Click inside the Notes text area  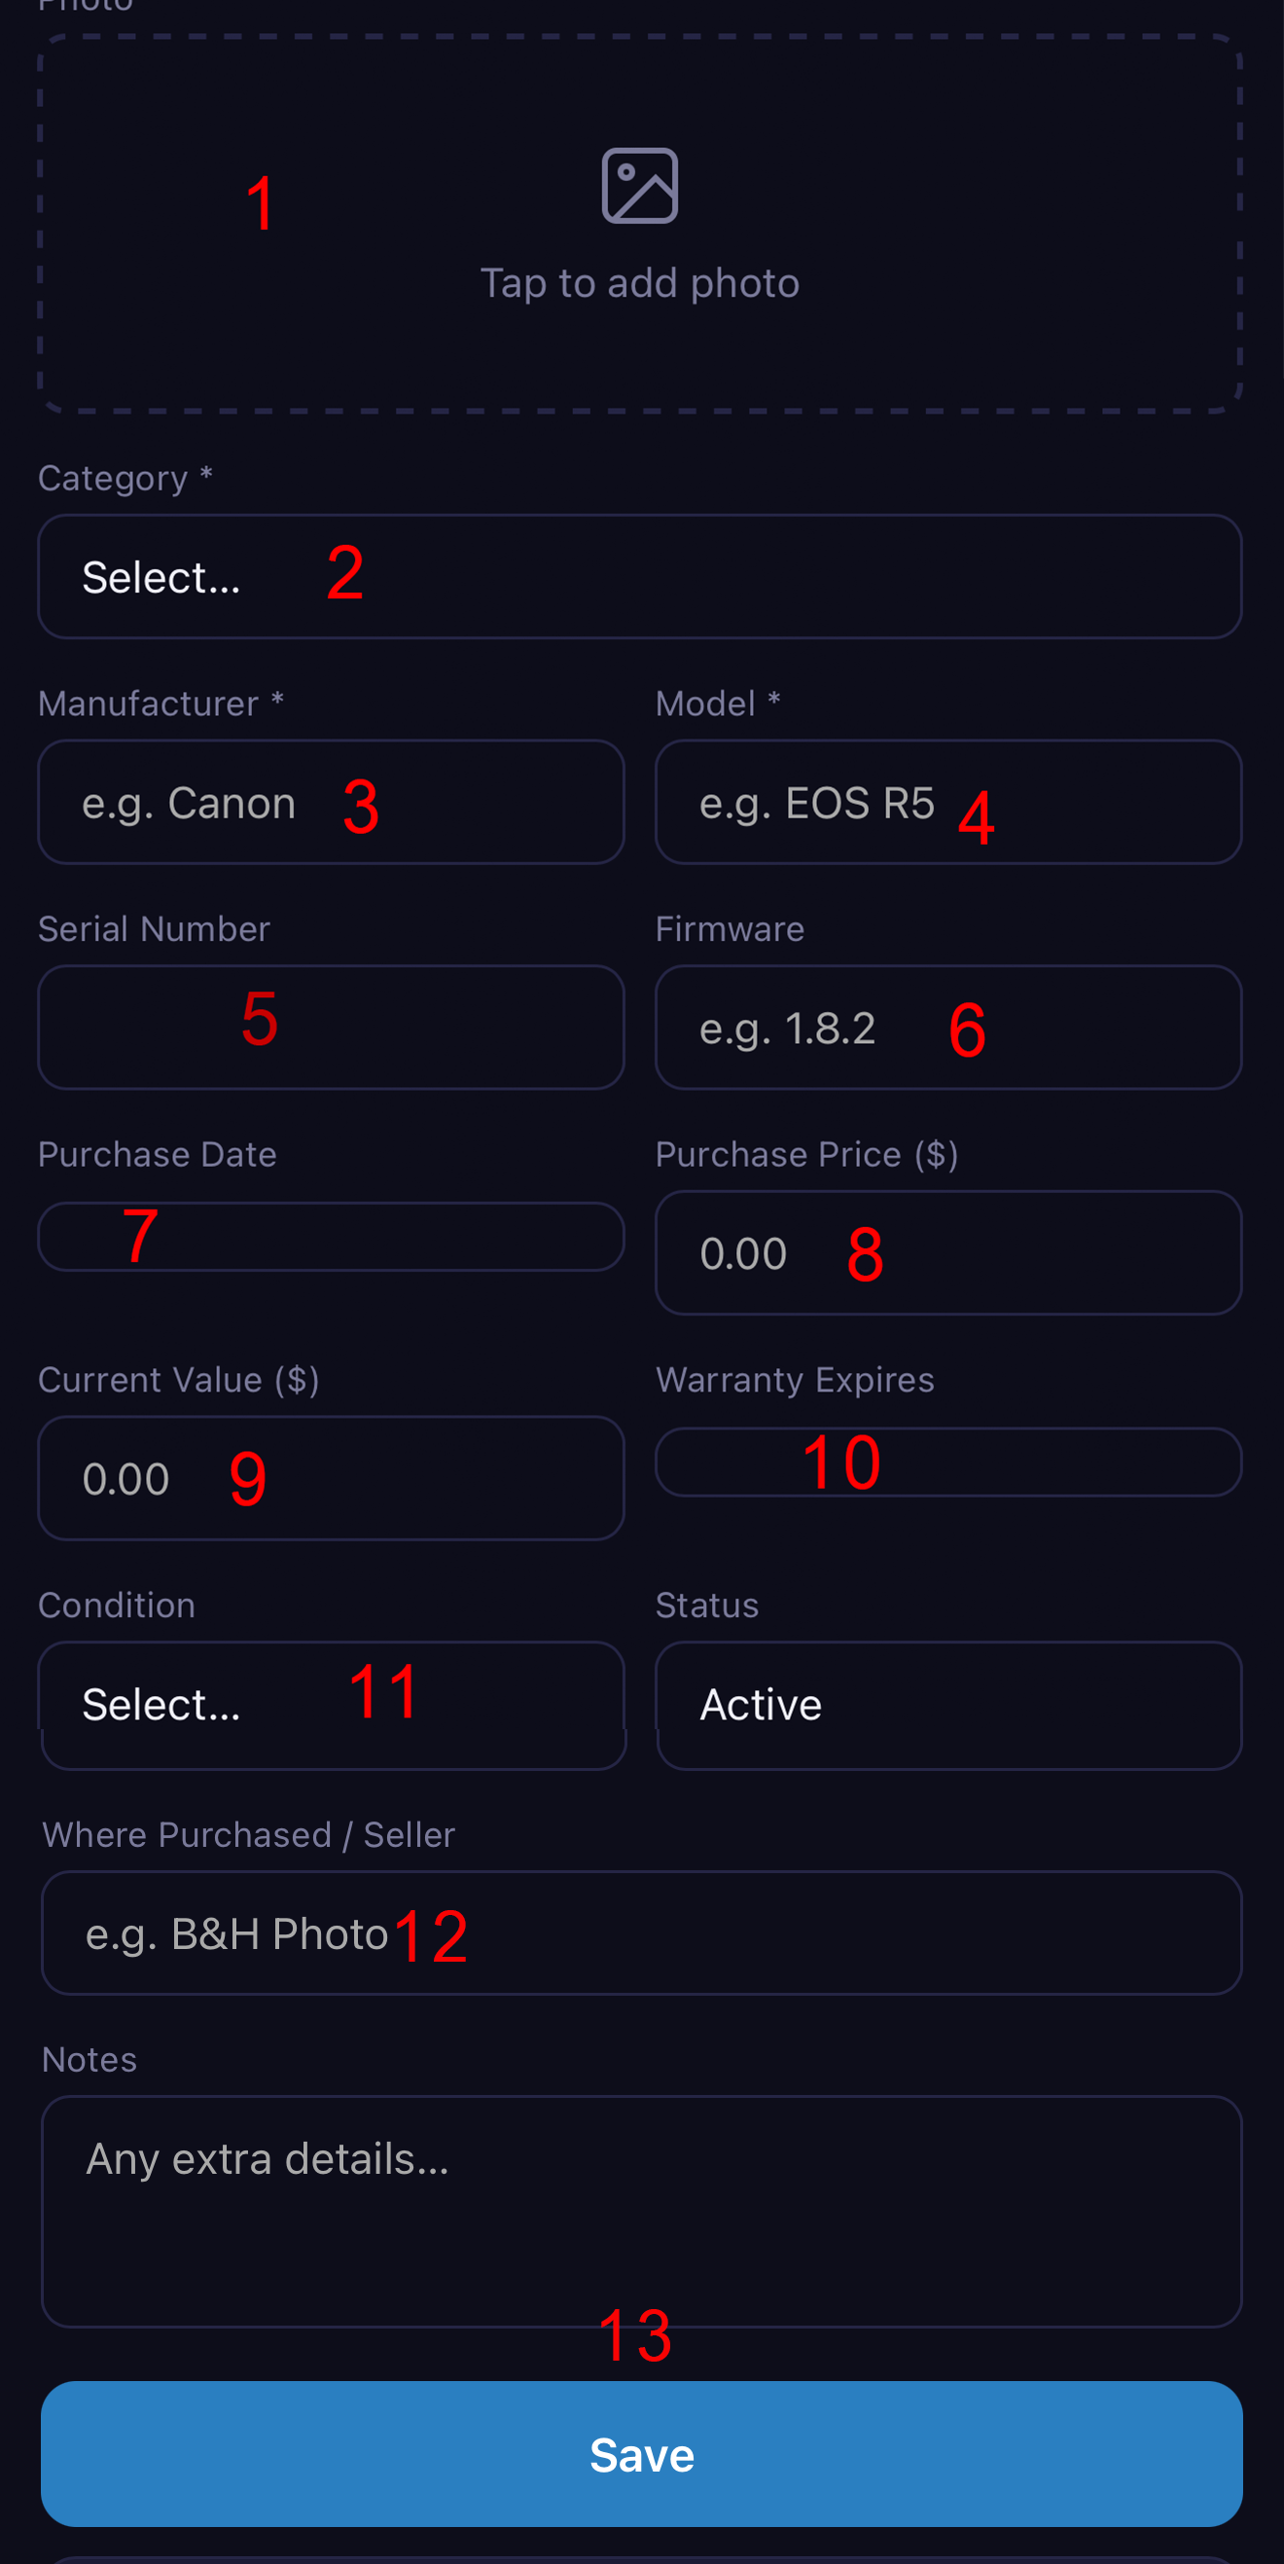pos(642,2212)
